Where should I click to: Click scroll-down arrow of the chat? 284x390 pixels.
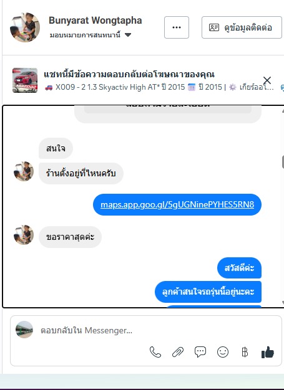click(x=283, y=302)
